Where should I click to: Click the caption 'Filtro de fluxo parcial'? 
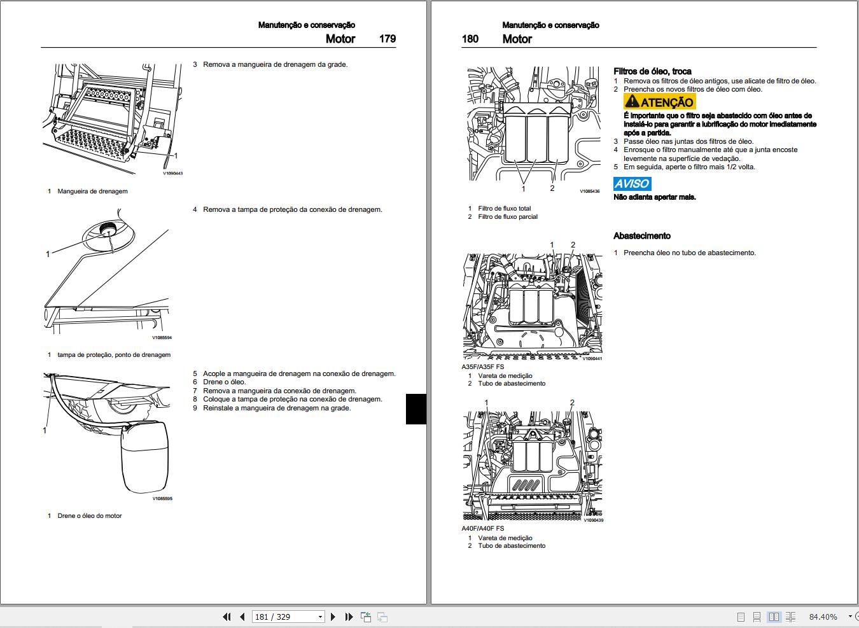click(508, 217)
